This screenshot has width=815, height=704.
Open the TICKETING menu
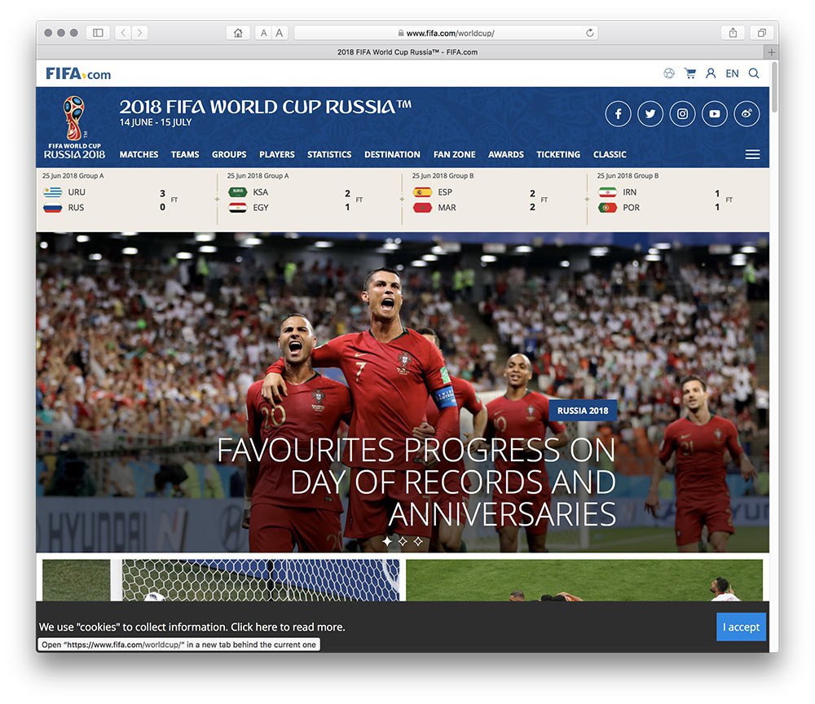pyautogui.click(x=558, y=154)
